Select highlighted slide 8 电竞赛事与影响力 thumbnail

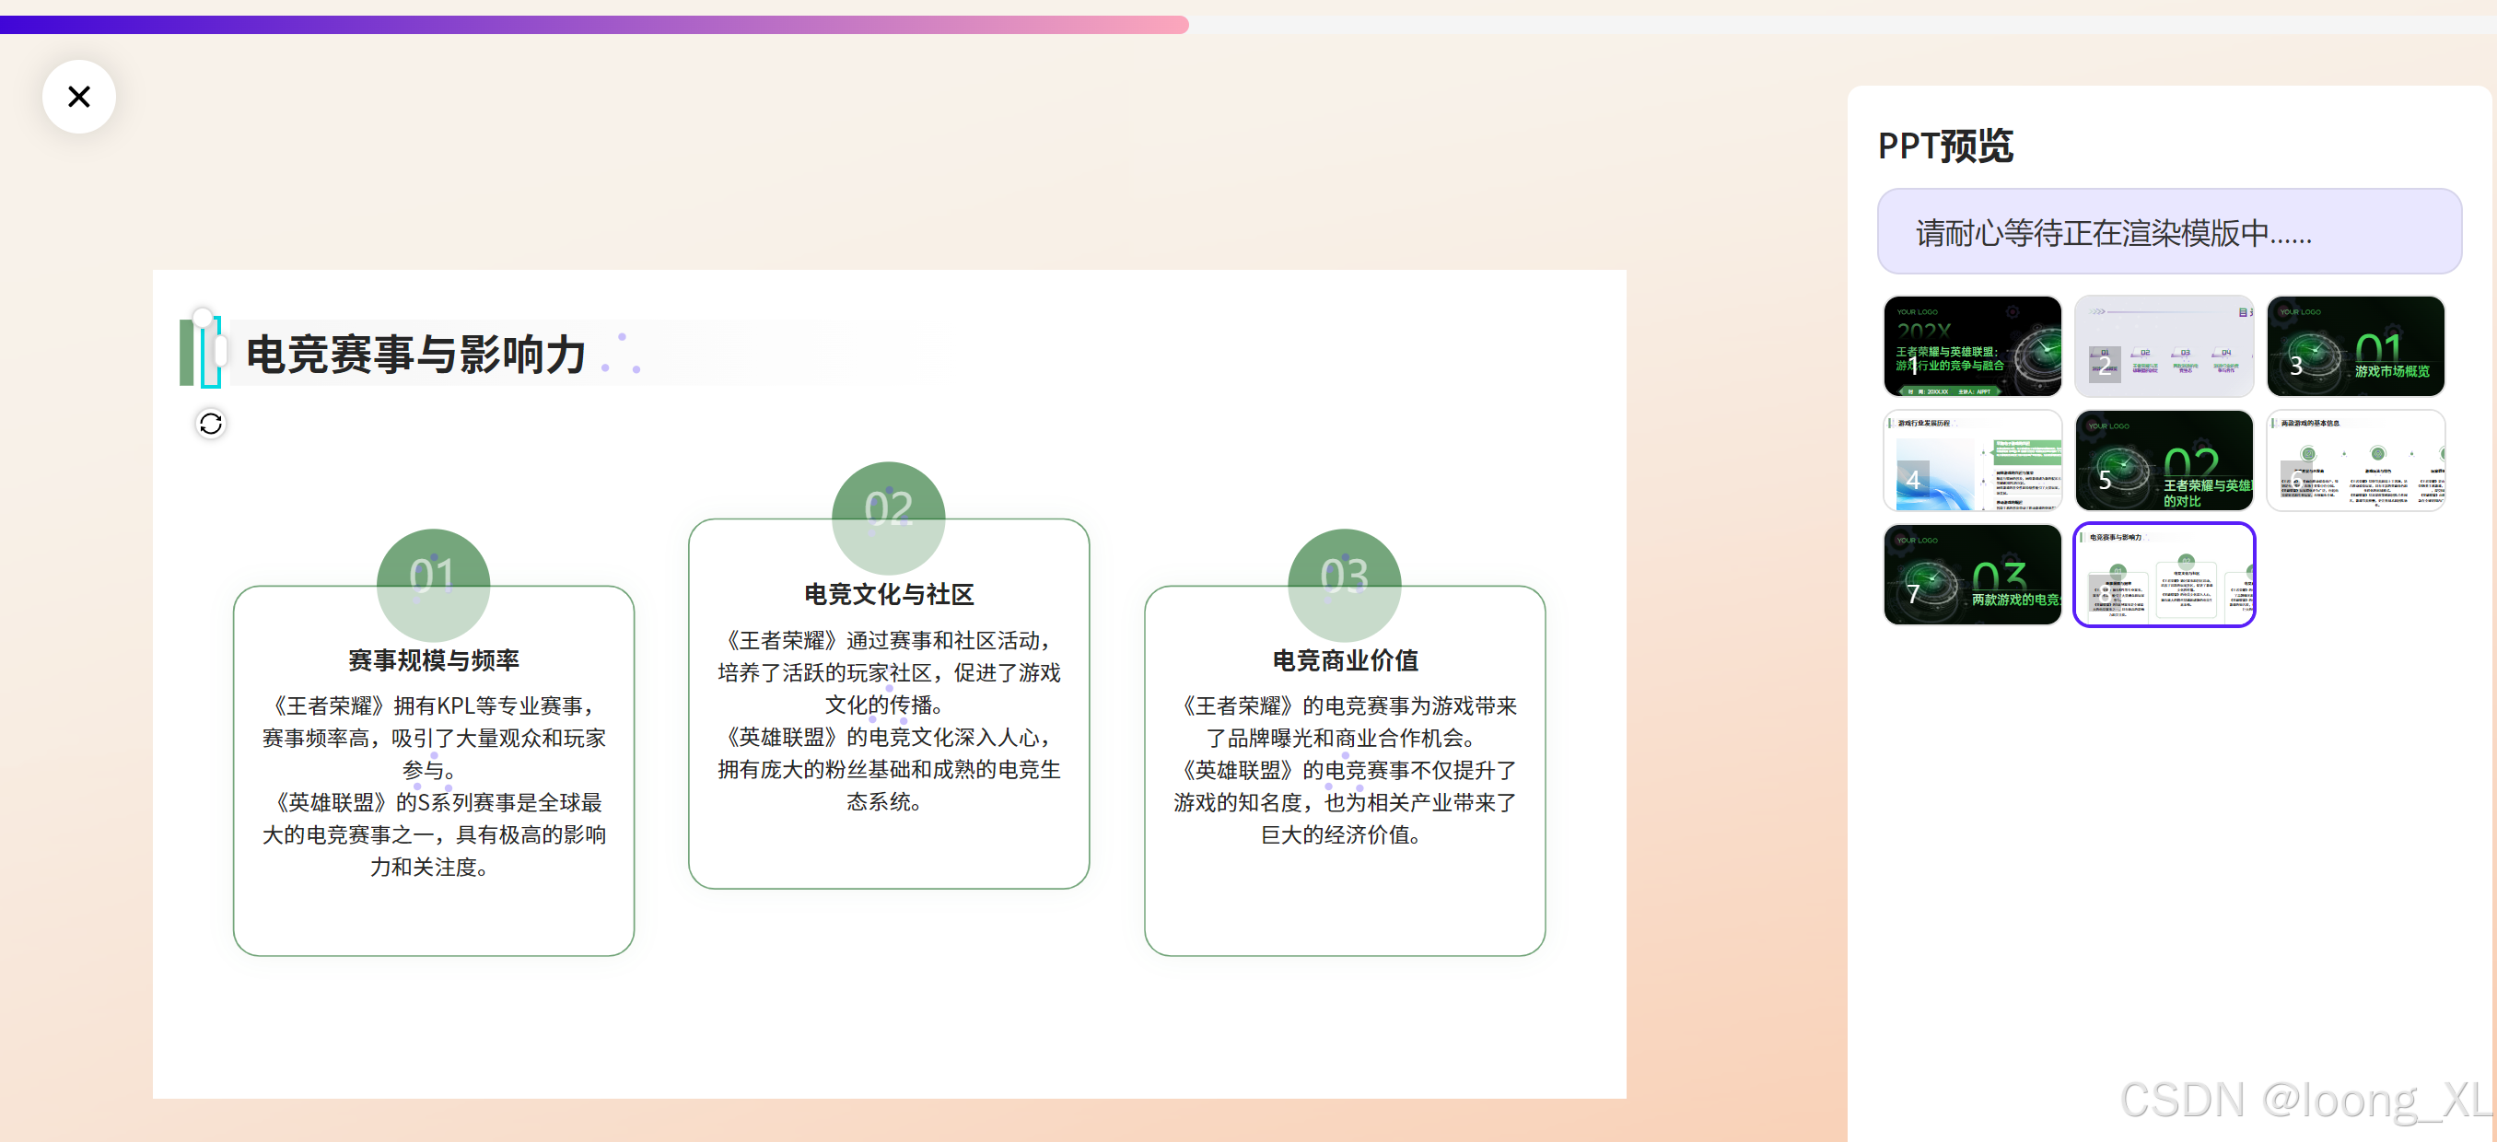(2164, 575)
